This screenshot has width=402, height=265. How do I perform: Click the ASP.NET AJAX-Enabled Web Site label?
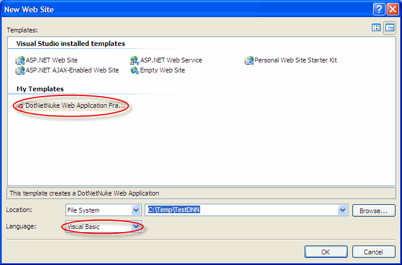[x=72, y=70]
